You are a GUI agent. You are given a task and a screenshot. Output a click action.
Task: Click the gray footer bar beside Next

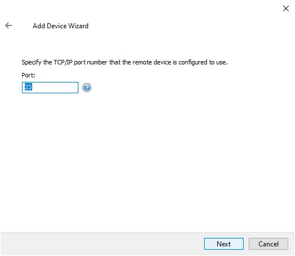pos(102,244)
